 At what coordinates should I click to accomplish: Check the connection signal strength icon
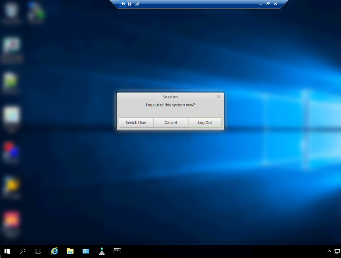coord(137,4)
